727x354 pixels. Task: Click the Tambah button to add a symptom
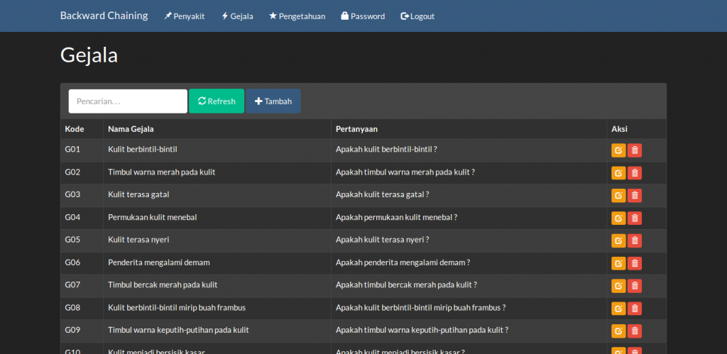pos(273,101)
